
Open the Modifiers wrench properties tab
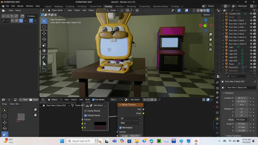(x=217, y=124)
